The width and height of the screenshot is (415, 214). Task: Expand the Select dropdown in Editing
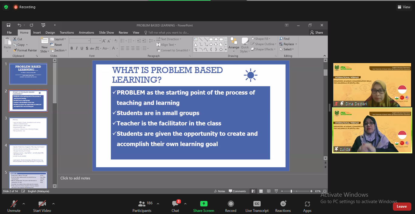pos(286,49)
